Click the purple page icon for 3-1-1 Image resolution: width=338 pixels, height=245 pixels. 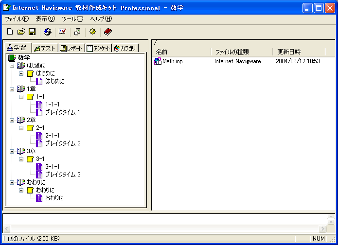coord(39,167)
